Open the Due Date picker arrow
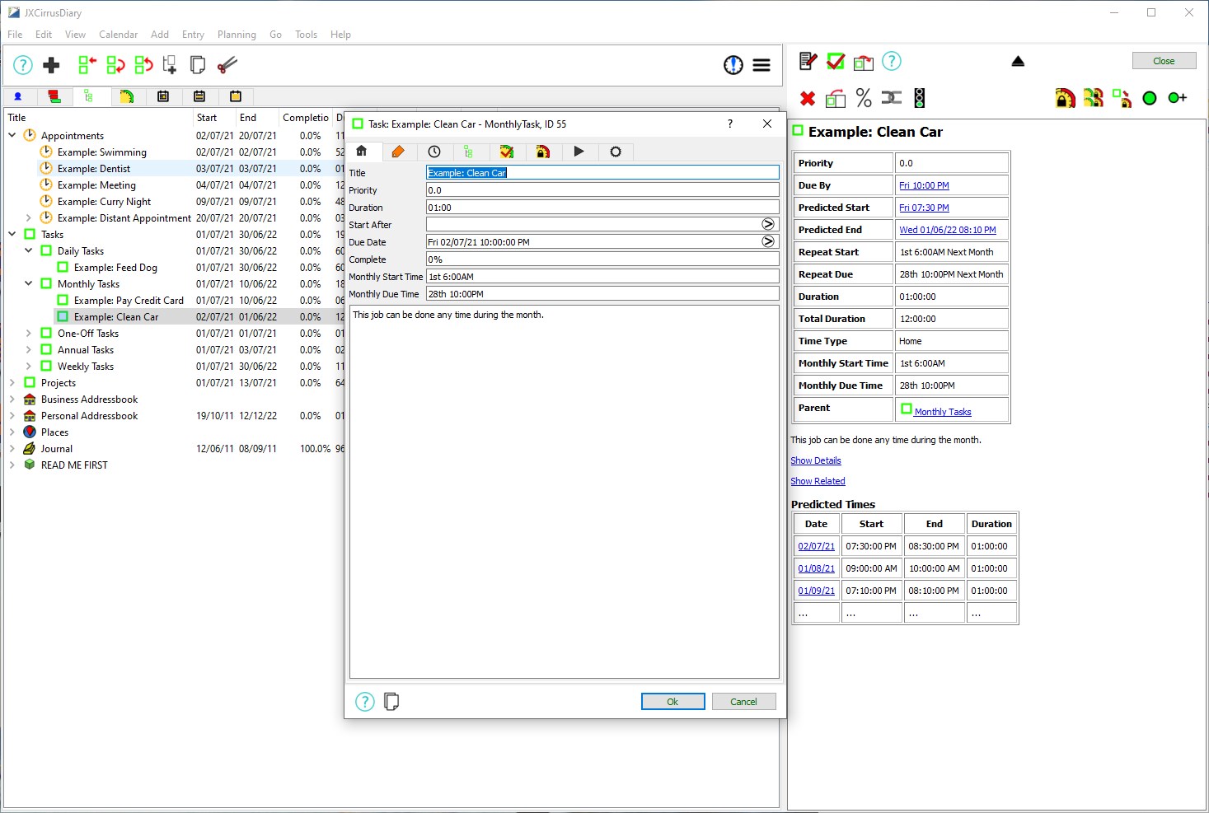Viewport: 1209px width, 813px height. click(x=768, y=241)
